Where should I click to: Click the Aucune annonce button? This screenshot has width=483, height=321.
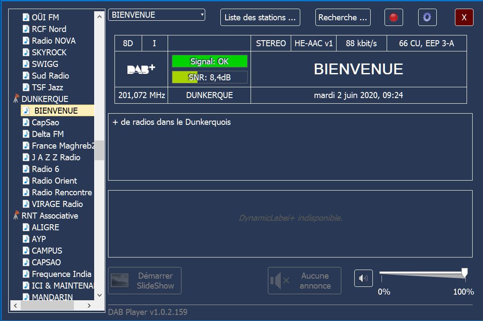pos(304,281)
